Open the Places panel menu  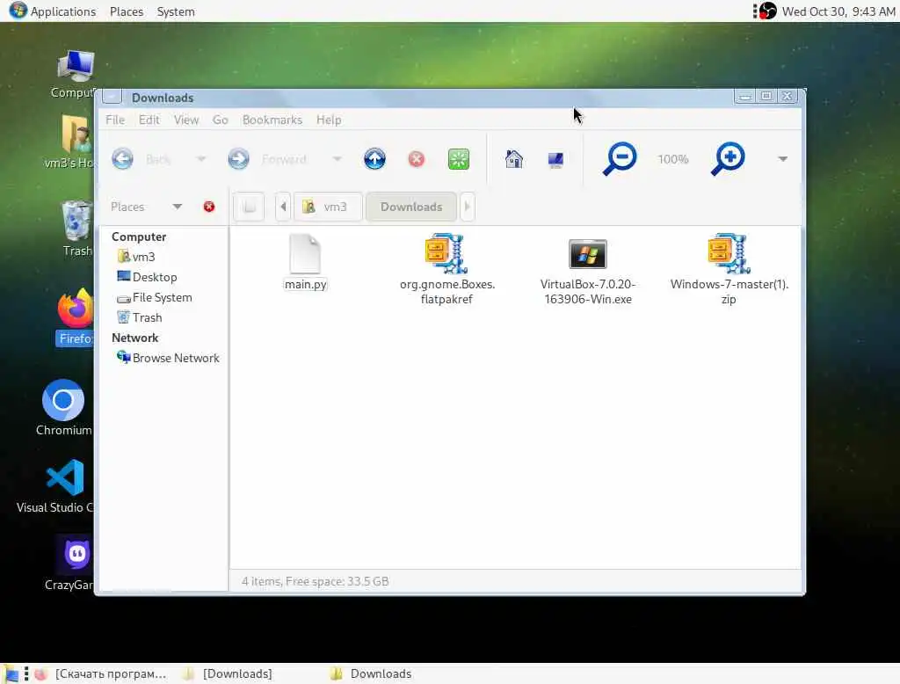[127, 11]
